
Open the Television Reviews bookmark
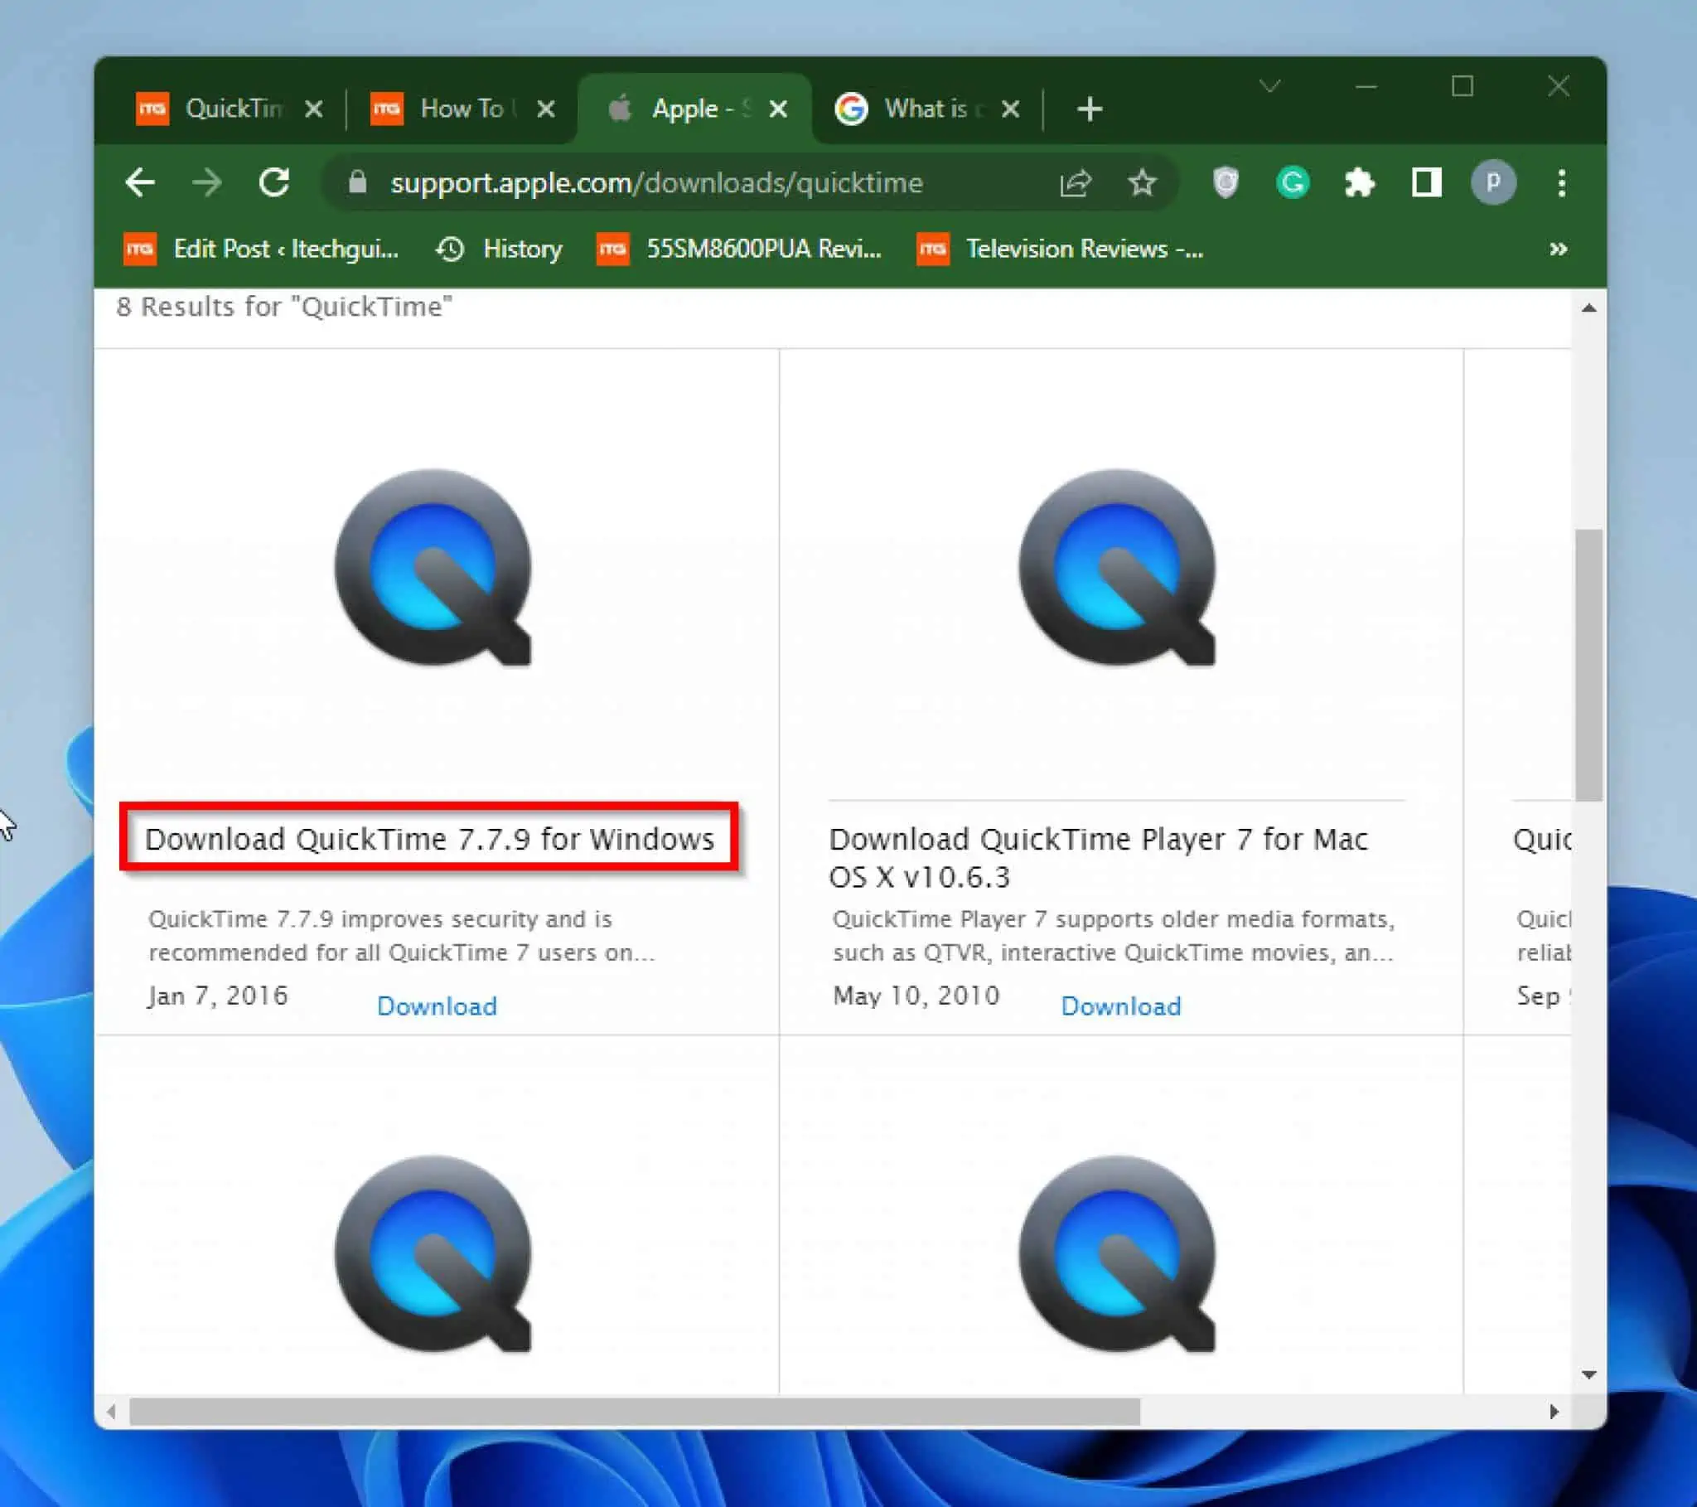1059,249
